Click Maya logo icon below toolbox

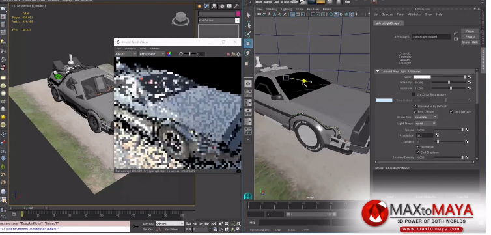pyautogui.click(x=248, y=195)
